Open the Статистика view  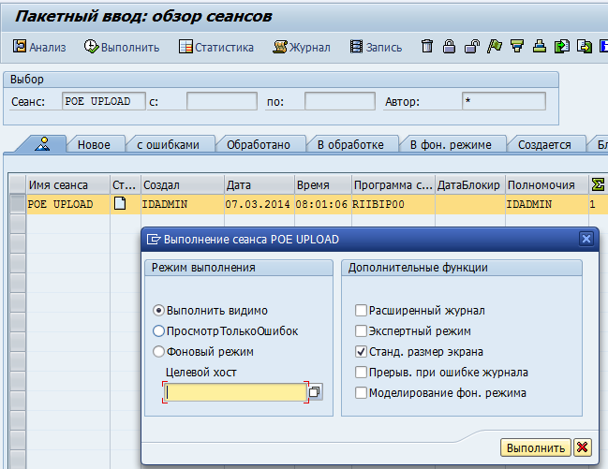pos(216,47)
